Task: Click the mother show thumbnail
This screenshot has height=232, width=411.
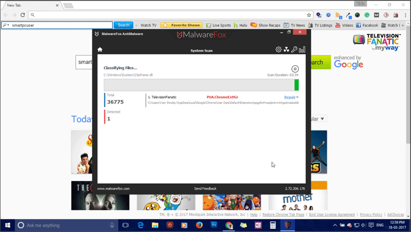Action: coord(297,202)
